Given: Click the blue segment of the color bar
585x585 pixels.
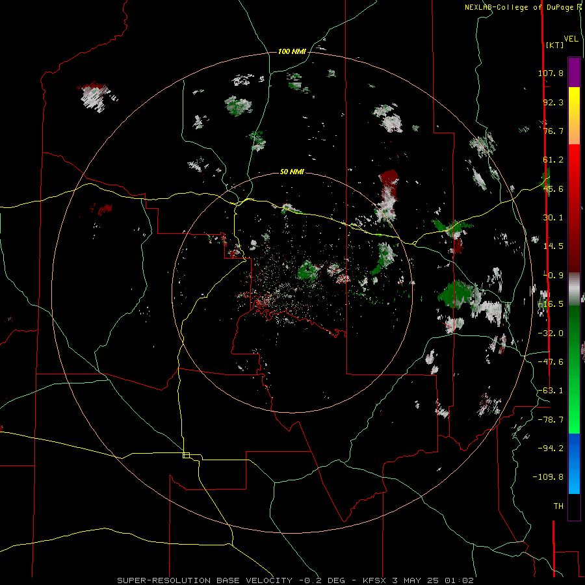Looking at the screenshot, I should [574, 463].
